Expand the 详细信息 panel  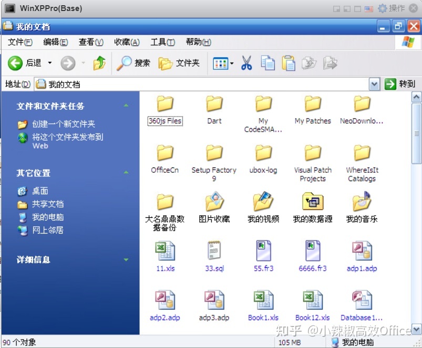(126, 259)
